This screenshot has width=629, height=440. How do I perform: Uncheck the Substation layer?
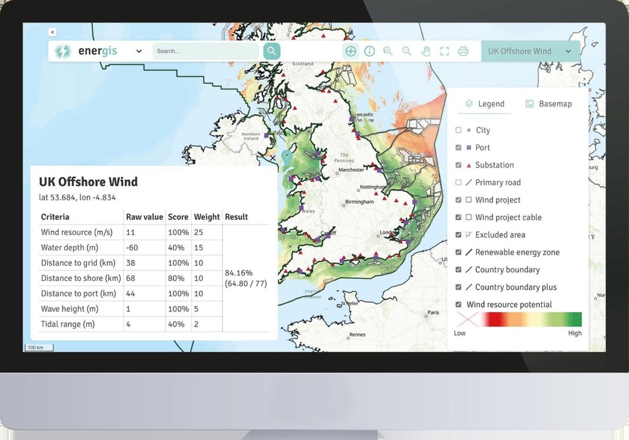[x=458, y=165]
